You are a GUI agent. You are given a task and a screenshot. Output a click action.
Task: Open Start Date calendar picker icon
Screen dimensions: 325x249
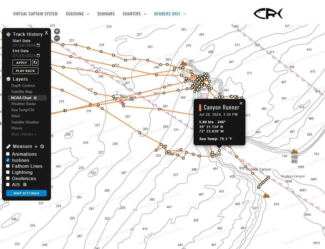click(x=38, y=45)
